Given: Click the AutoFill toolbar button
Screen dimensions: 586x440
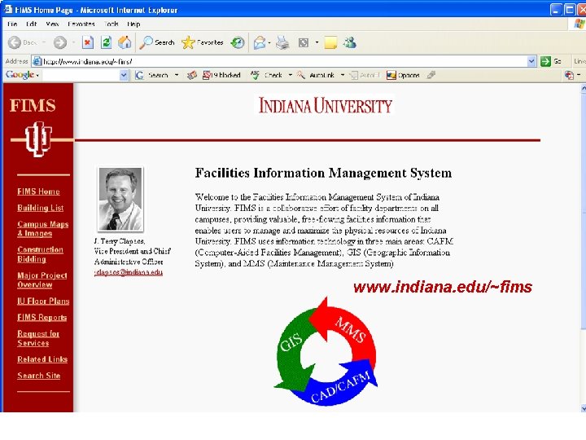Looking at the screenshot, I should pos(365,75).
